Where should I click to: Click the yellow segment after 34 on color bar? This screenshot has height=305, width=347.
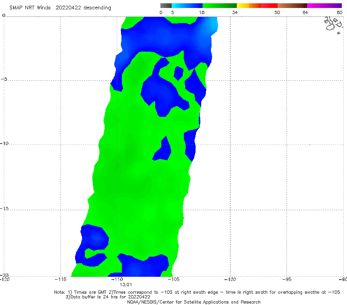coord(243,6)
